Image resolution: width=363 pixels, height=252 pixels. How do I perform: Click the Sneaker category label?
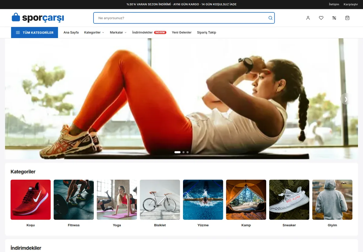click(289, 225)
